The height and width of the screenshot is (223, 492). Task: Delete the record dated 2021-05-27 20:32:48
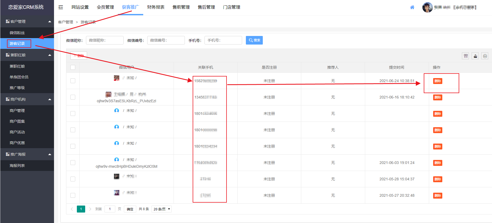click(x=438, y=196)
